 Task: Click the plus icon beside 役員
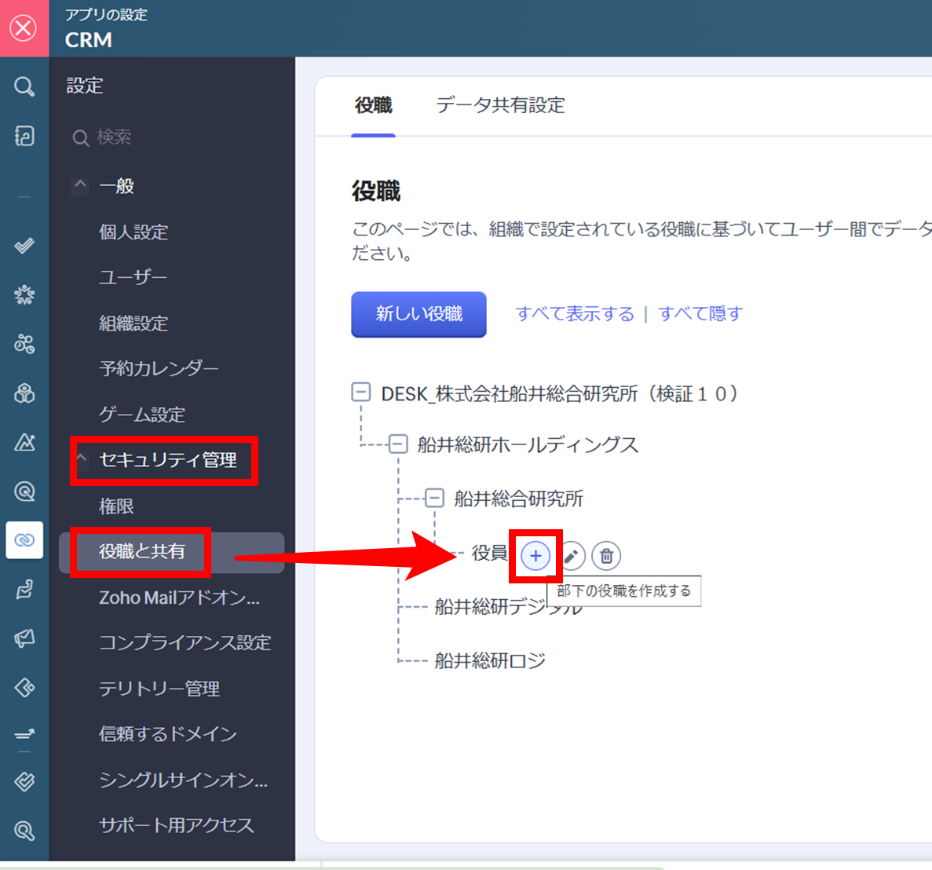coord(535,556)
